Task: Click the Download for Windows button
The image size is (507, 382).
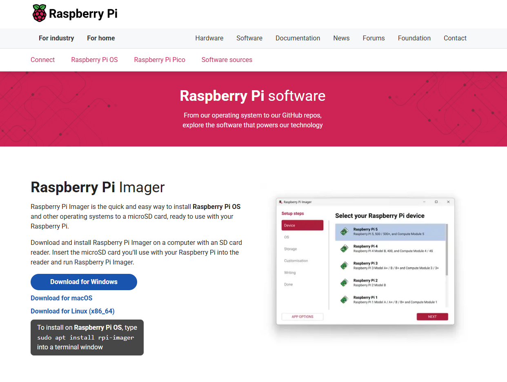Action: click(x=84, y=282)
